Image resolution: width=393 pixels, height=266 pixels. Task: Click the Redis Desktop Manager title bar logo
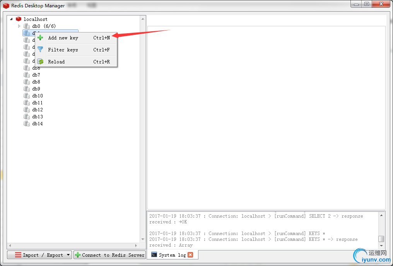tap(6, 5)
